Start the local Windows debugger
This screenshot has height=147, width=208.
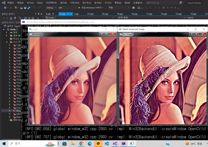[x=79, y=8]
